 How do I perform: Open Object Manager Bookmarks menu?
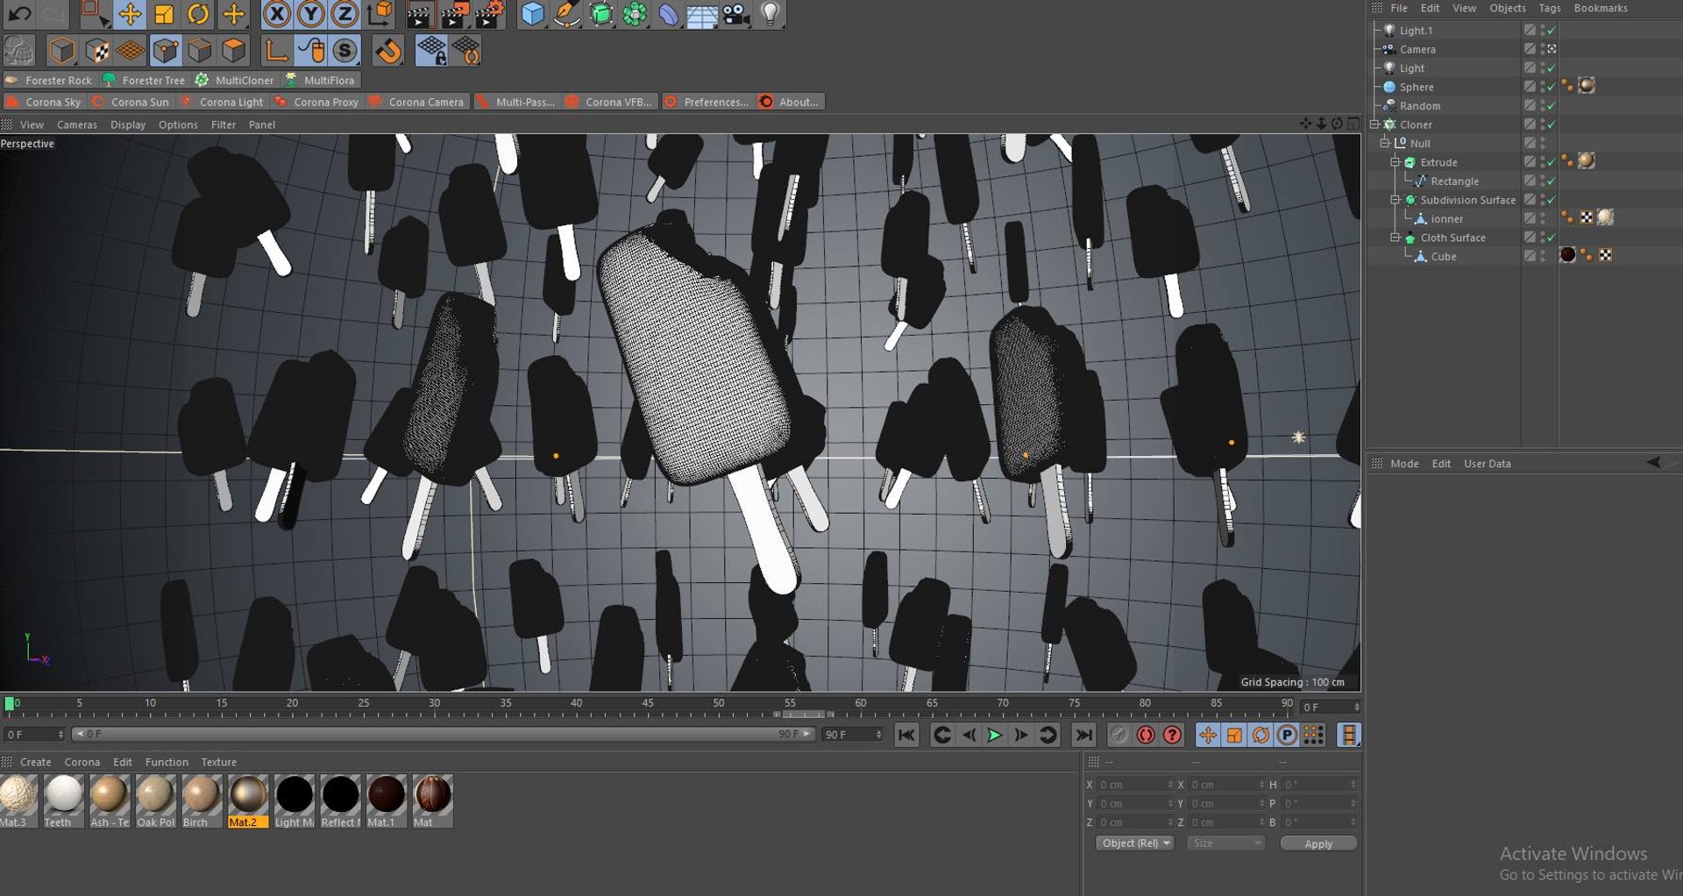(1601, 8)
